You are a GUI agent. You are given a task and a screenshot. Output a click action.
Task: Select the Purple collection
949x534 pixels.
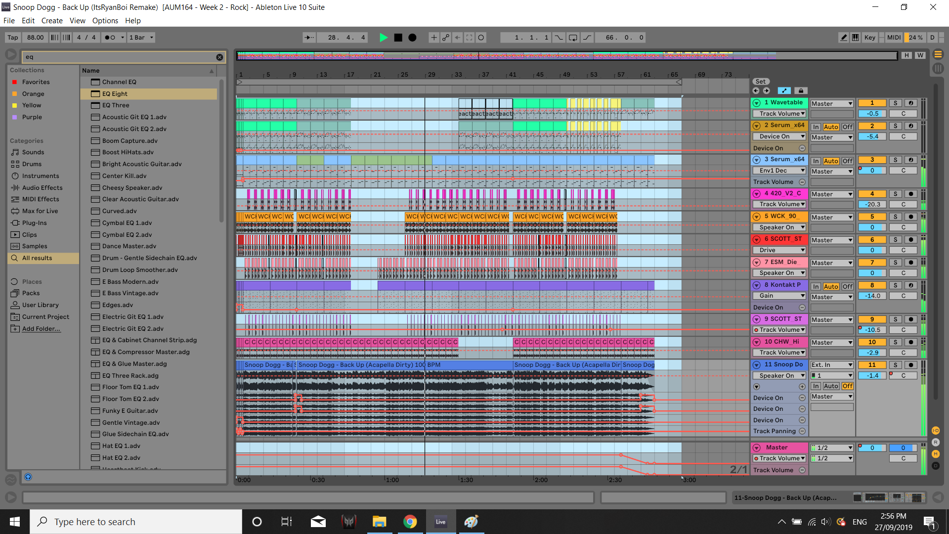tap(32, 117)
